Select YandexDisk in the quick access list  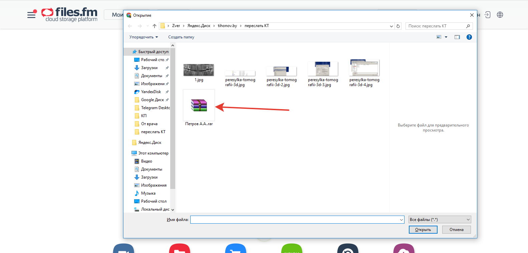click(151, 92)
